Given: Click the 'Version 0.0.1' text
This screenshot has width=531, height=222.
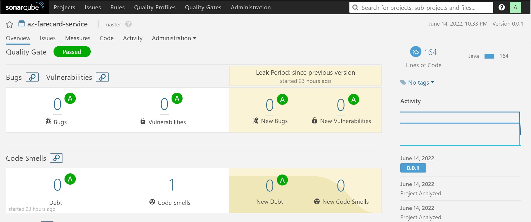Looking at the screenshot, I should coord(508,24).
